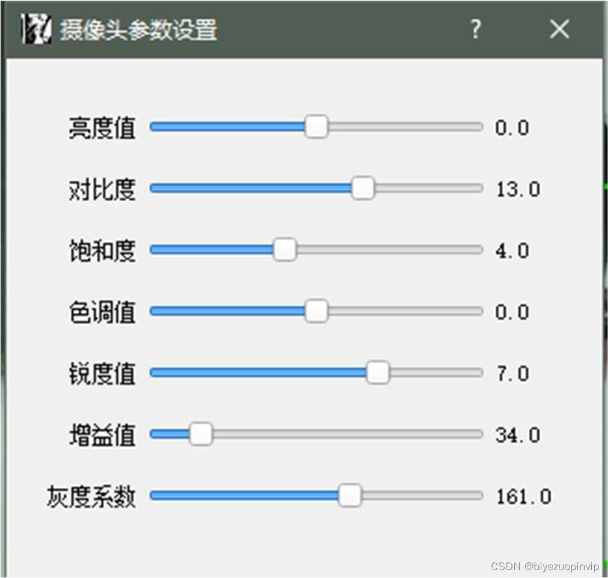Select the title text 摄像头参数设置
608x578 pixels.
pos(138,29)
